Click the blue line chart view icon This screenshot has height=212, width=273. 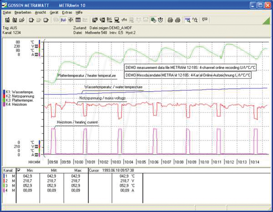pos(64,20)
